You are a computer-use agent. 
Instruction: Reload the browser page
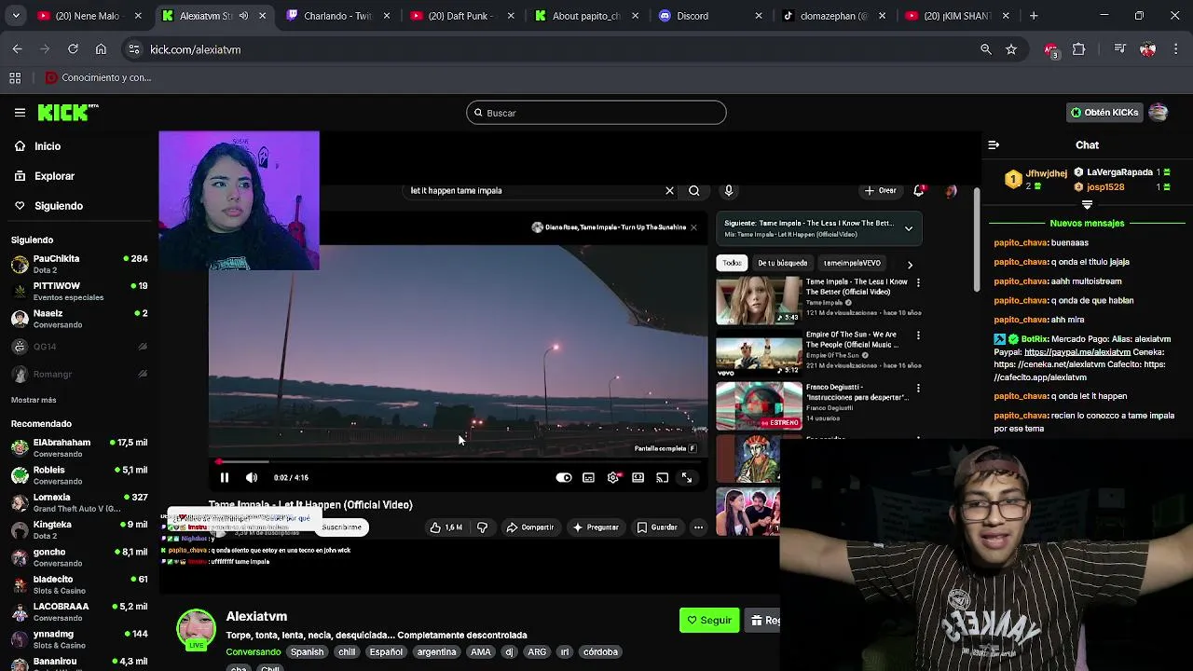point(73,49)
